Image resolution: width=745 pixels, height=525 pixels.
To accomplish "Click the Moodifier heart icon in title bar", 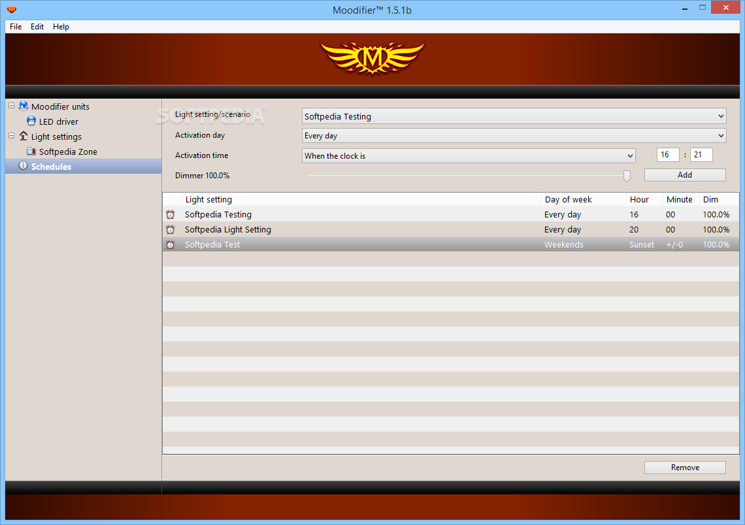I will point(12,10).
